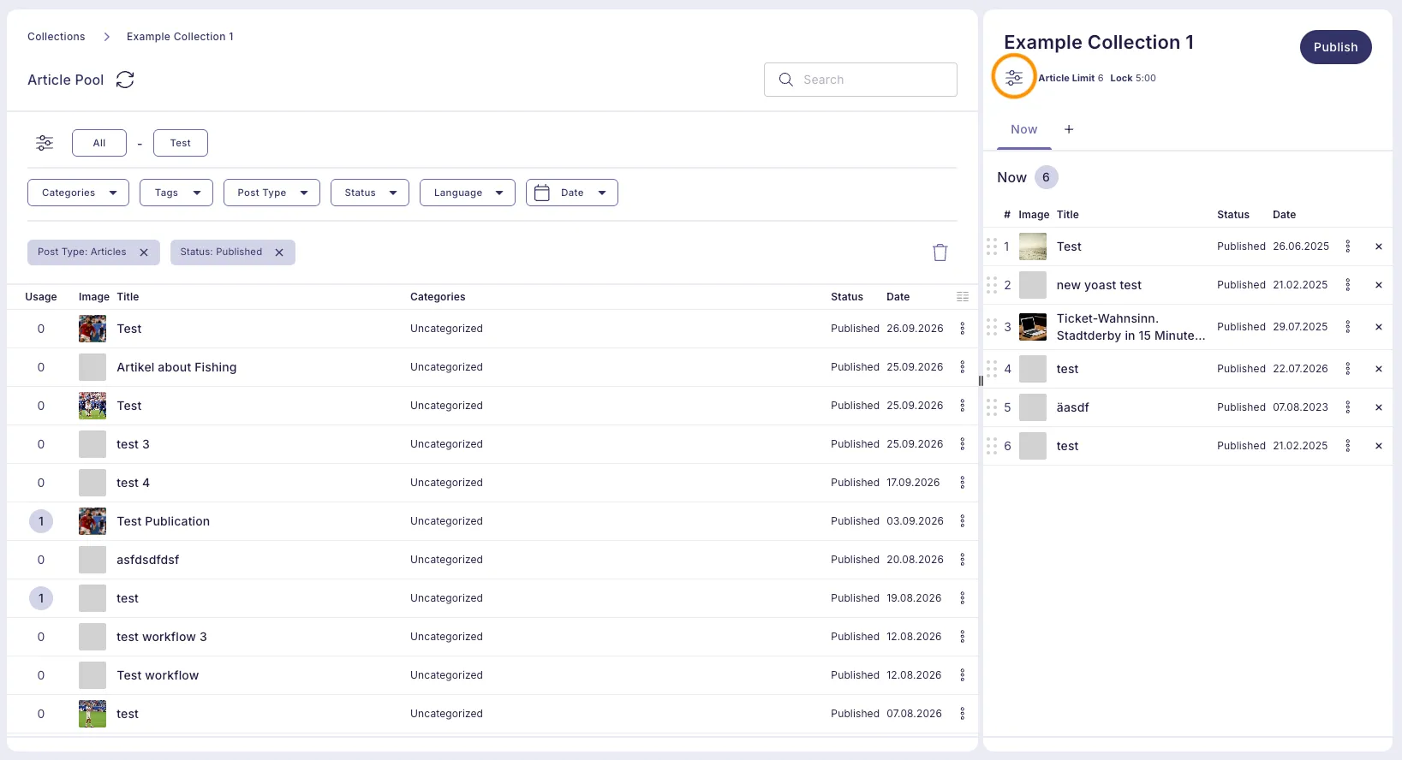1402x760 pixels.
Task: Open options menu for new yoast test
Action: point(1348,285)
